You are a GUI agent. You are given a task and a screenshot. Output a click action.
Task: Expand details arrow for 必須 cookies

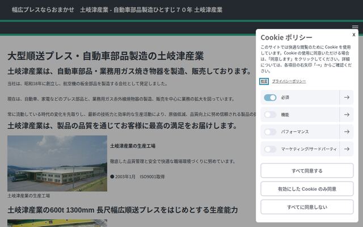tap(347, 98)
